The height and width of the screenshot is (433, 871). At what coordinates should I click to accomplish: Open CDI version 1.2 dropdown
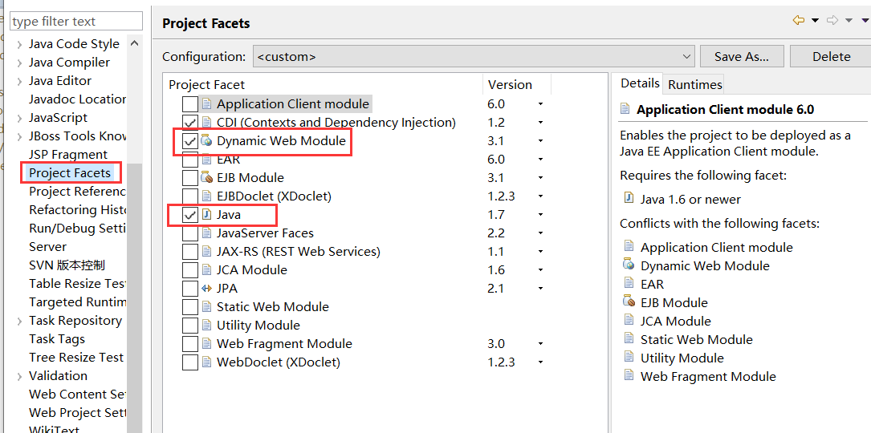click(540, 122)
